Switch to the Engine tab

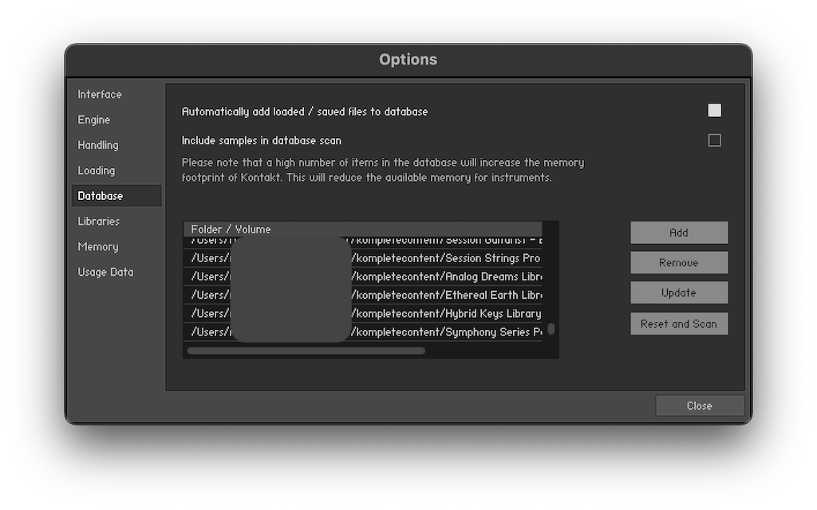[94, 120]
